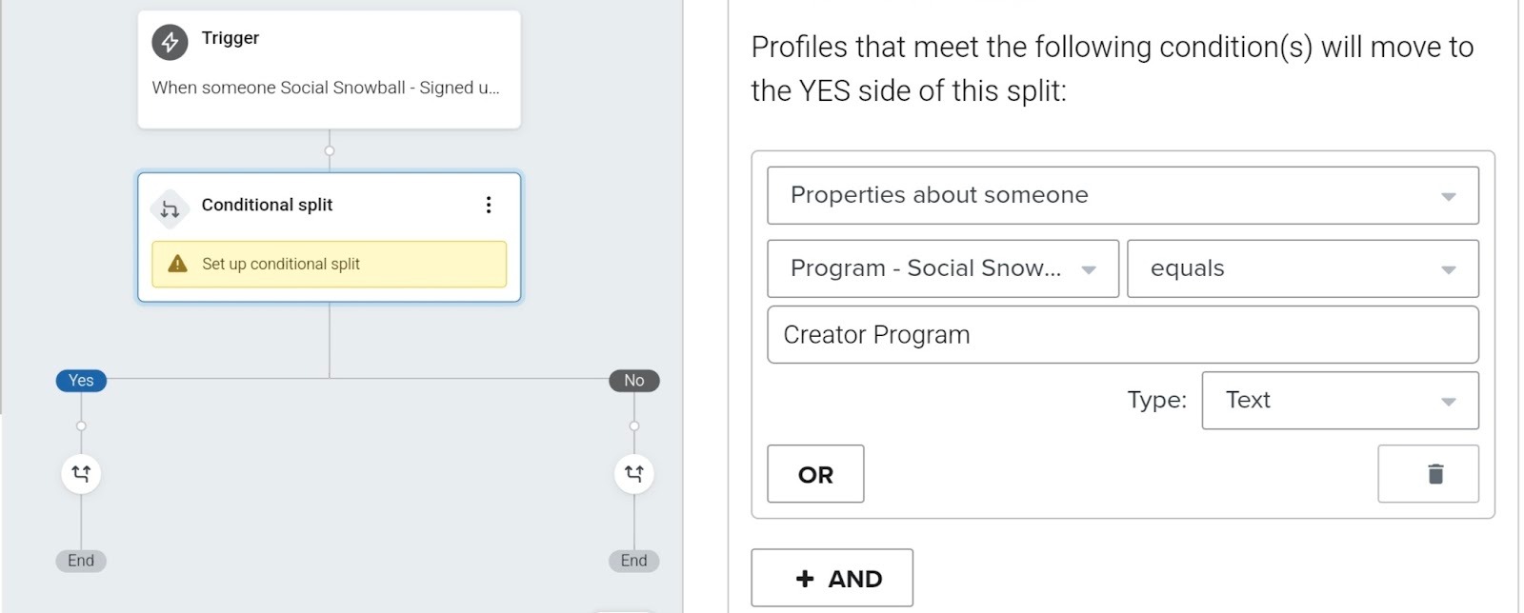
Task: Click the Conditional split diamond icon
Action: [170, 205]
